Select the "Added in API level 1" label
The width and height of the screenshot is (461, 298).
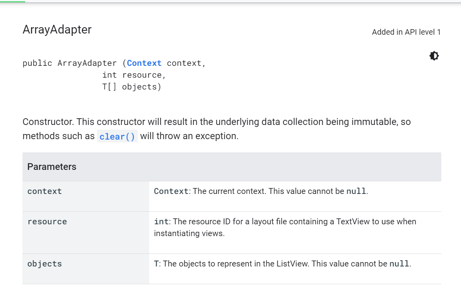pyautogui.click(x=406, y=32)
